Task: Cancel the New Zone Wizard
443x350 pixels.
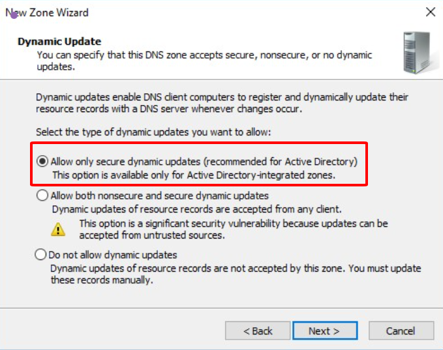Action: pos(400,330)
